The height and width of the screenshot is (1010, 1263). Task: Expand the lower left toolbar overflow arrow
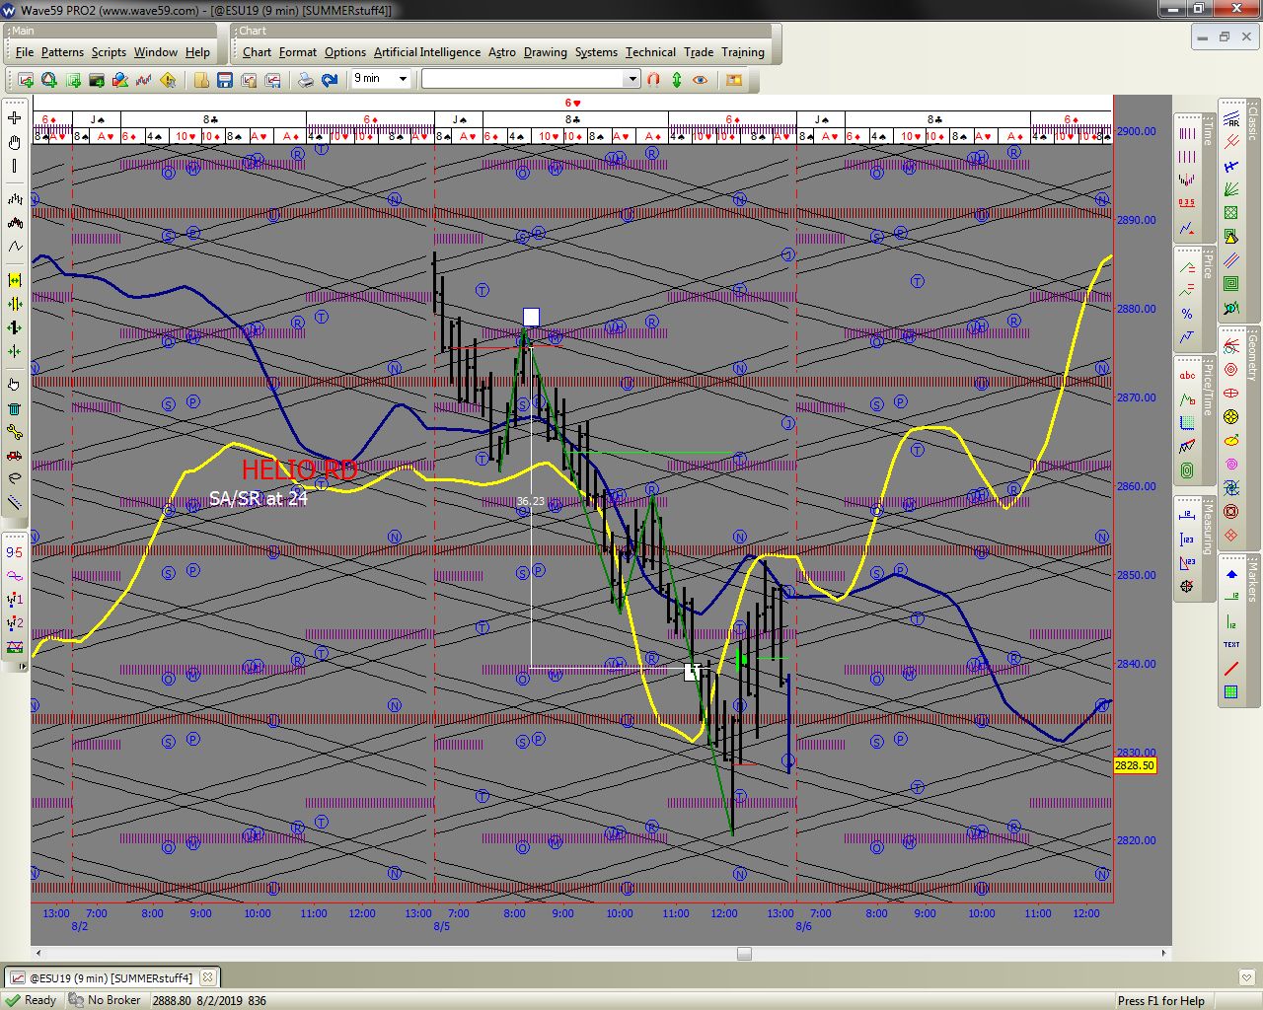pyautogui.click(x=21, y=667)
